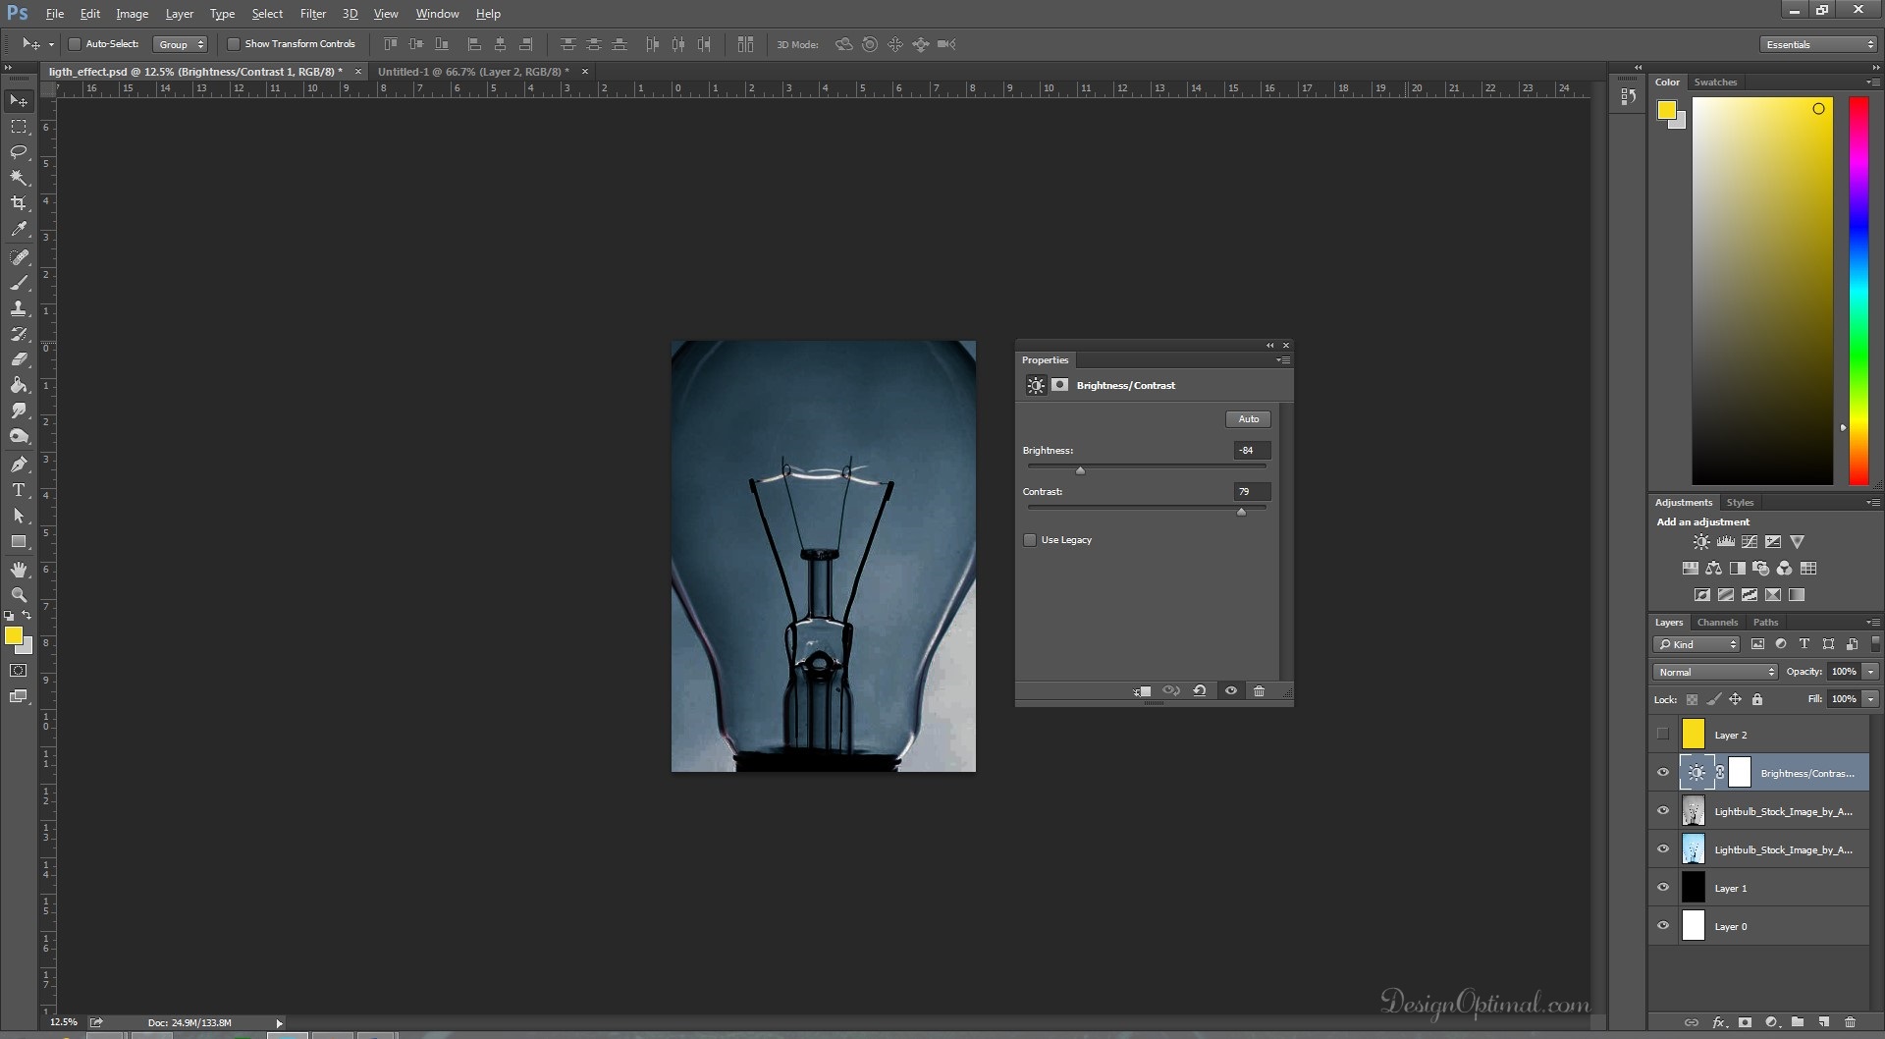1885x1039 pixels.
Task: Select the Layer 1 layer row
Action: point(1759,888)
